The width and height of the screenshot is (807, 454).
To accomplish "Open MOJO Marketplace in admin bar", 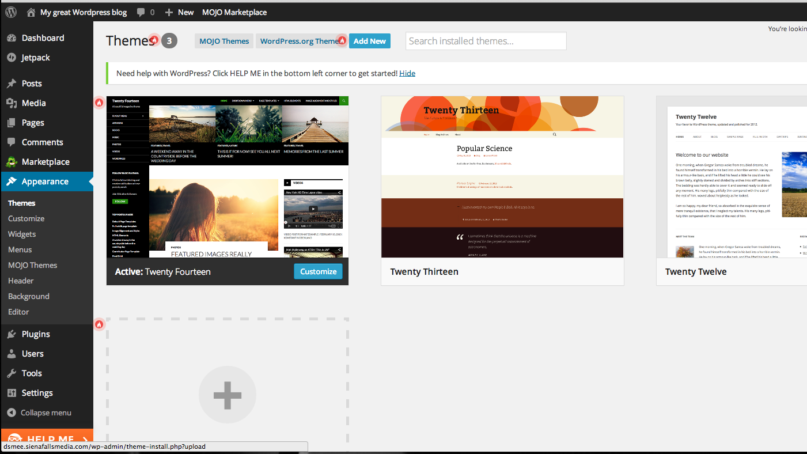I will (x=234, y=12).
